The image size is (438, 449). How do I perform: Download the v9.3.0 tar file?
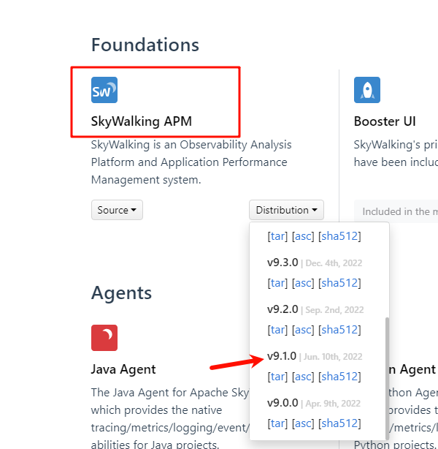pos(277,283)
